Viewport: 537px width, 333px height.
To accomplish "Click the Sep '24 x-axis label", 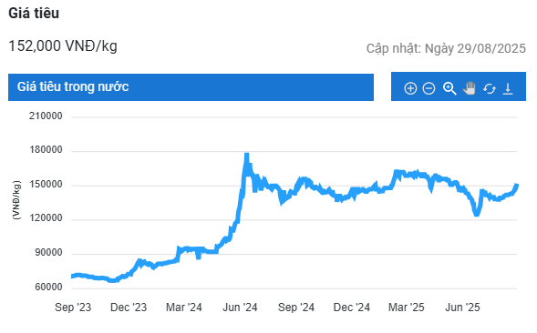I will tap(296, 307).
